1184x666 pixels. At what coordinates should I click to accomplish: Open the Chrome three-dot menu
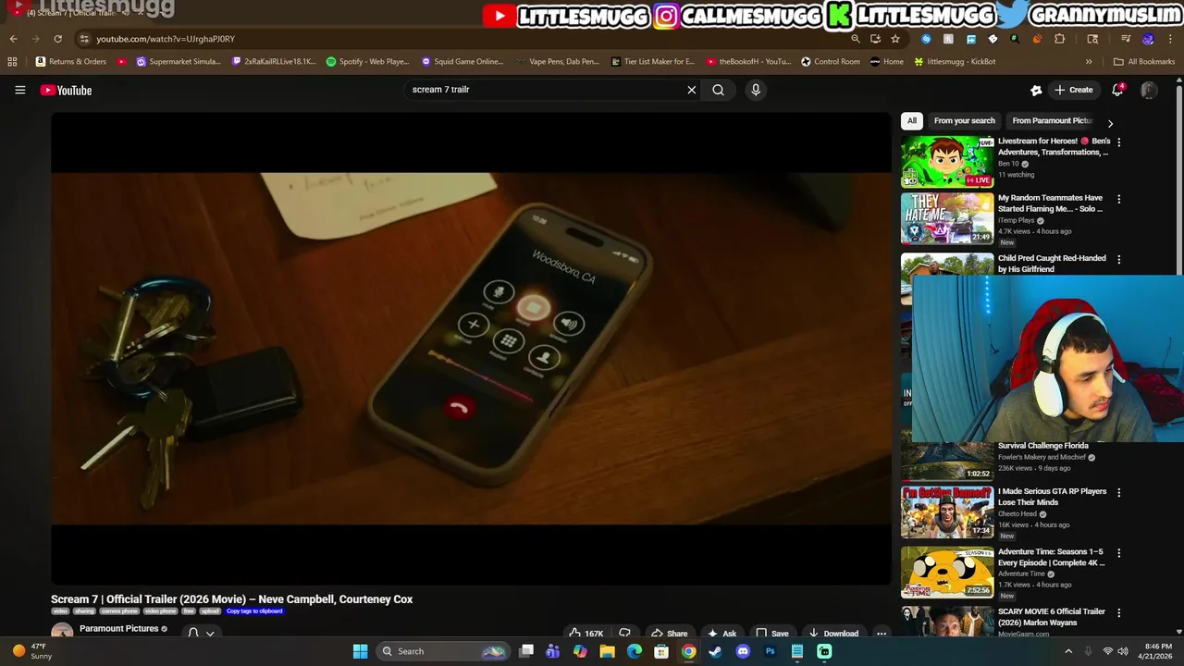pyautogui.click(x=1169, y=39)
